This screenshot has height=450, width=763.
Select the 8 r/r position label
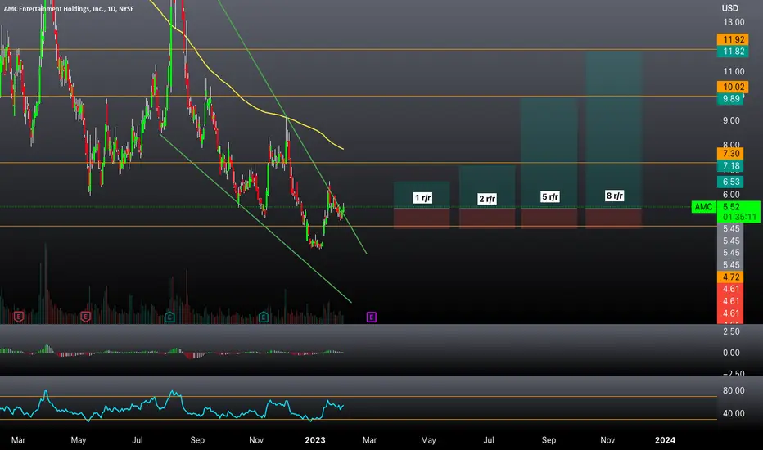click(x=615, y=196)
